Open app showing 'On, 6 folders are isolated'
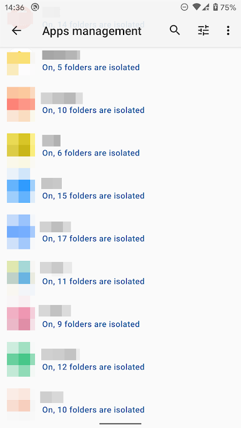Viewport: 241px width, 428px height. (120, 148)
